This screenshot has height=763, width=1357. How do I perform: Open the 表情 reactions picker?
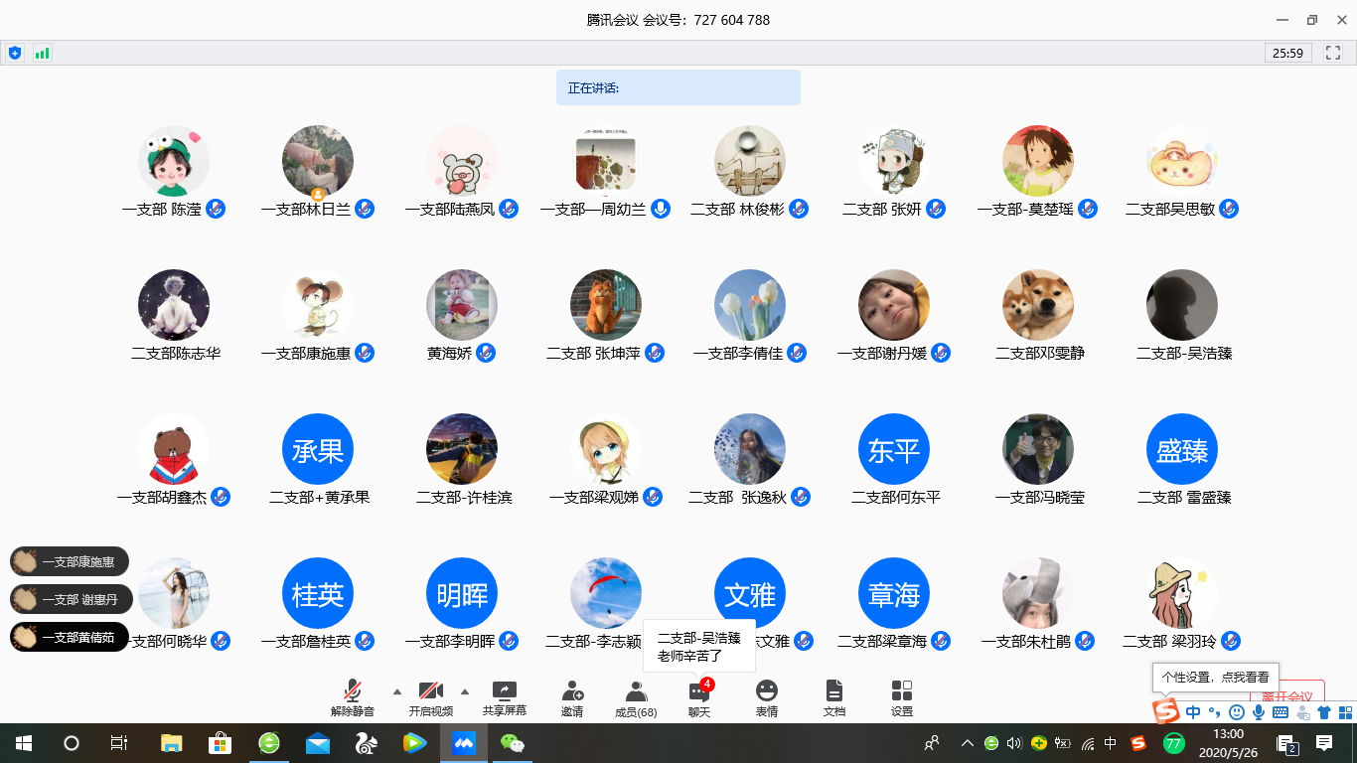767,698
